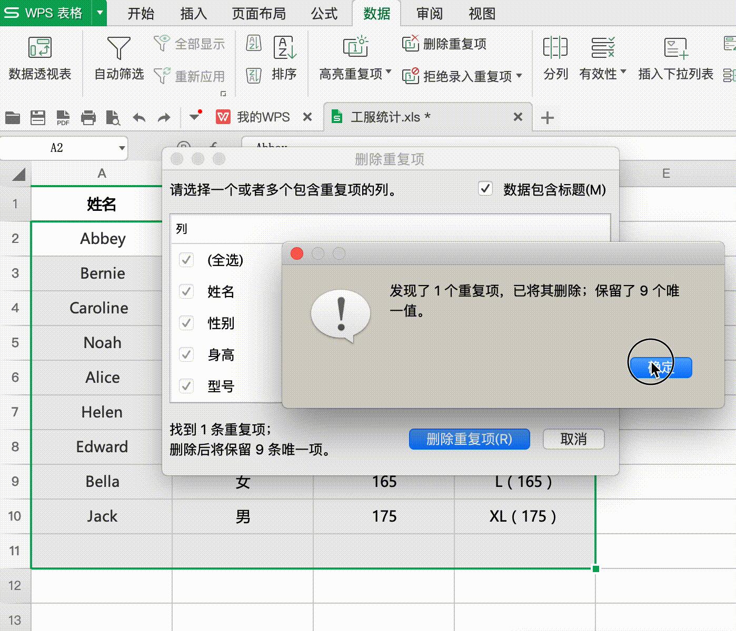Select the 分列 tool
The height and width of the screenshot is (631, 736).
point(555,58)
